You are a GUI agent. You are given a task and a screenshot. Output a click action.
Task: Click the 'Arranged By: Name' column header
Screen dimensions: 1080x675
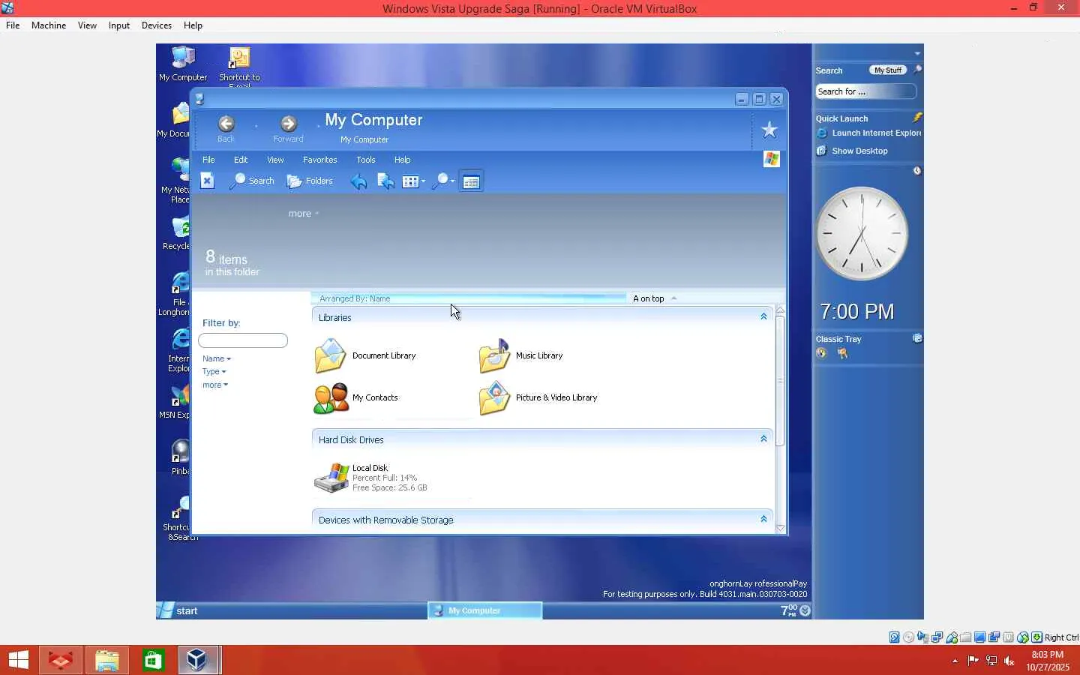tap(469, 298)
